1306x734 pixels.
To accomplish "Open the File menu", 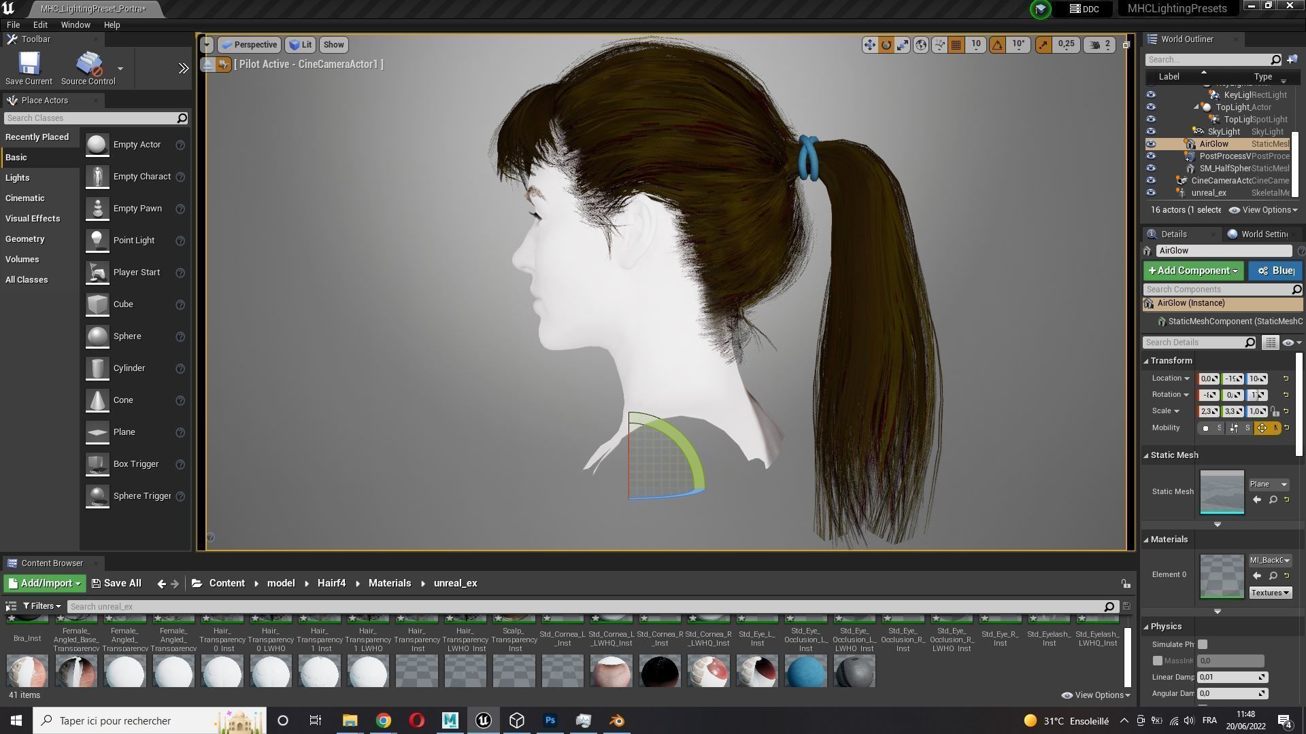I will point(13,25).
